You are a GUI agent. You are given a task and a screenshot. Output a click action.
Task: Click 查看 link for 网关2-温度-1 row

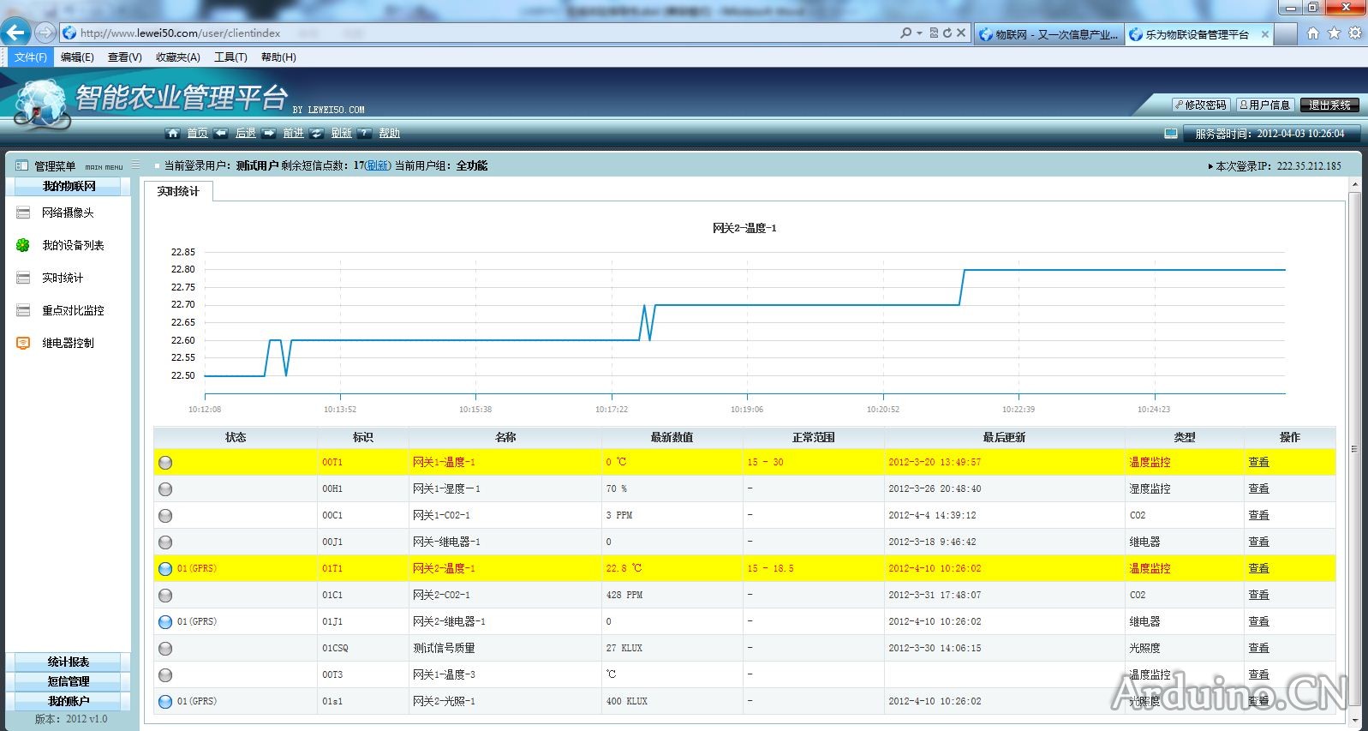click(x=1258, y=568)
